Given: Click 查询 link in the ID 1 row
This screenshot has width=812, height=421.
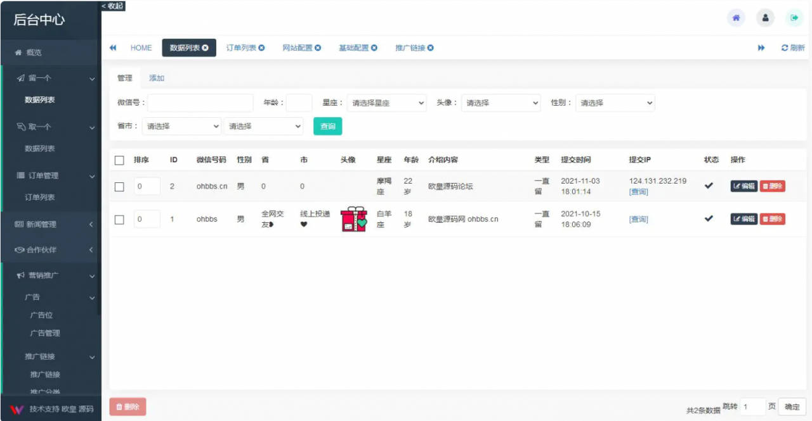Looking at the screenshot, I should pos(639,220).
